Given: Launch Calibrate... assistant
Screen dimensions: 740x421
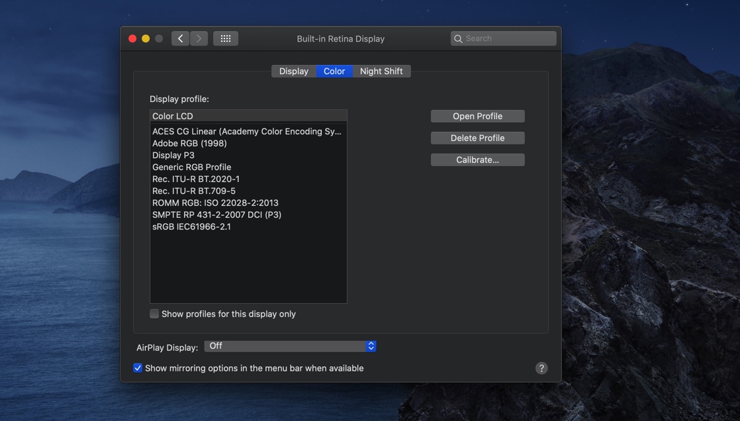Looking at the screenshot, I should click(478, 160).
